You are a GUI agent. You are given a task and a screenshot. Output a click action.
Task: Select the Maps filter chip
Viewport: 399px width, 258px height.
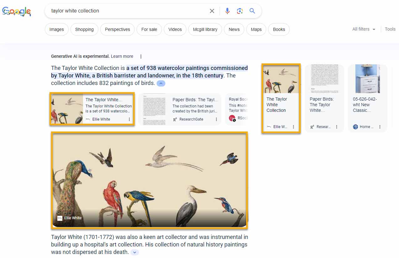coord(256,29)
